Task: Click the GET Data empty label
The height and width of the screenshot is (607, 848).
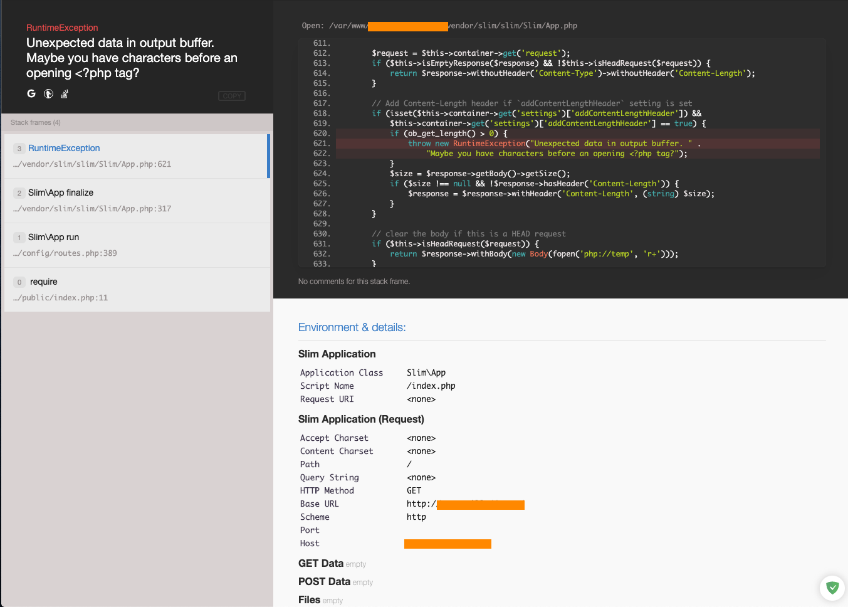Action: pos(355,564)
